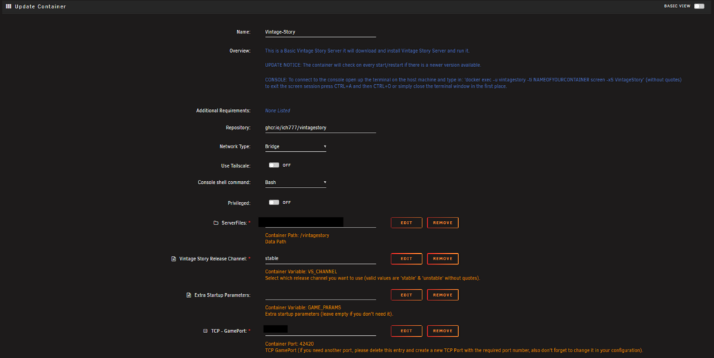Edit the ServerFiles path entry

coord(406,223)
